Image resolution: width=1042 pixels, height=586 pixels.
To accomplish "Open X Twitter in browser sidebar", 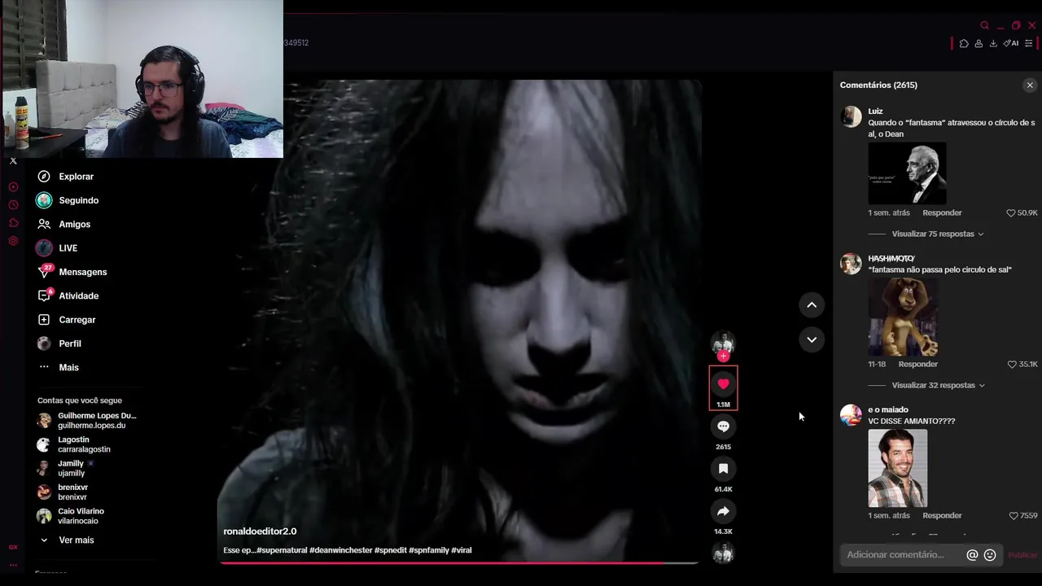I will pos(13,161).
